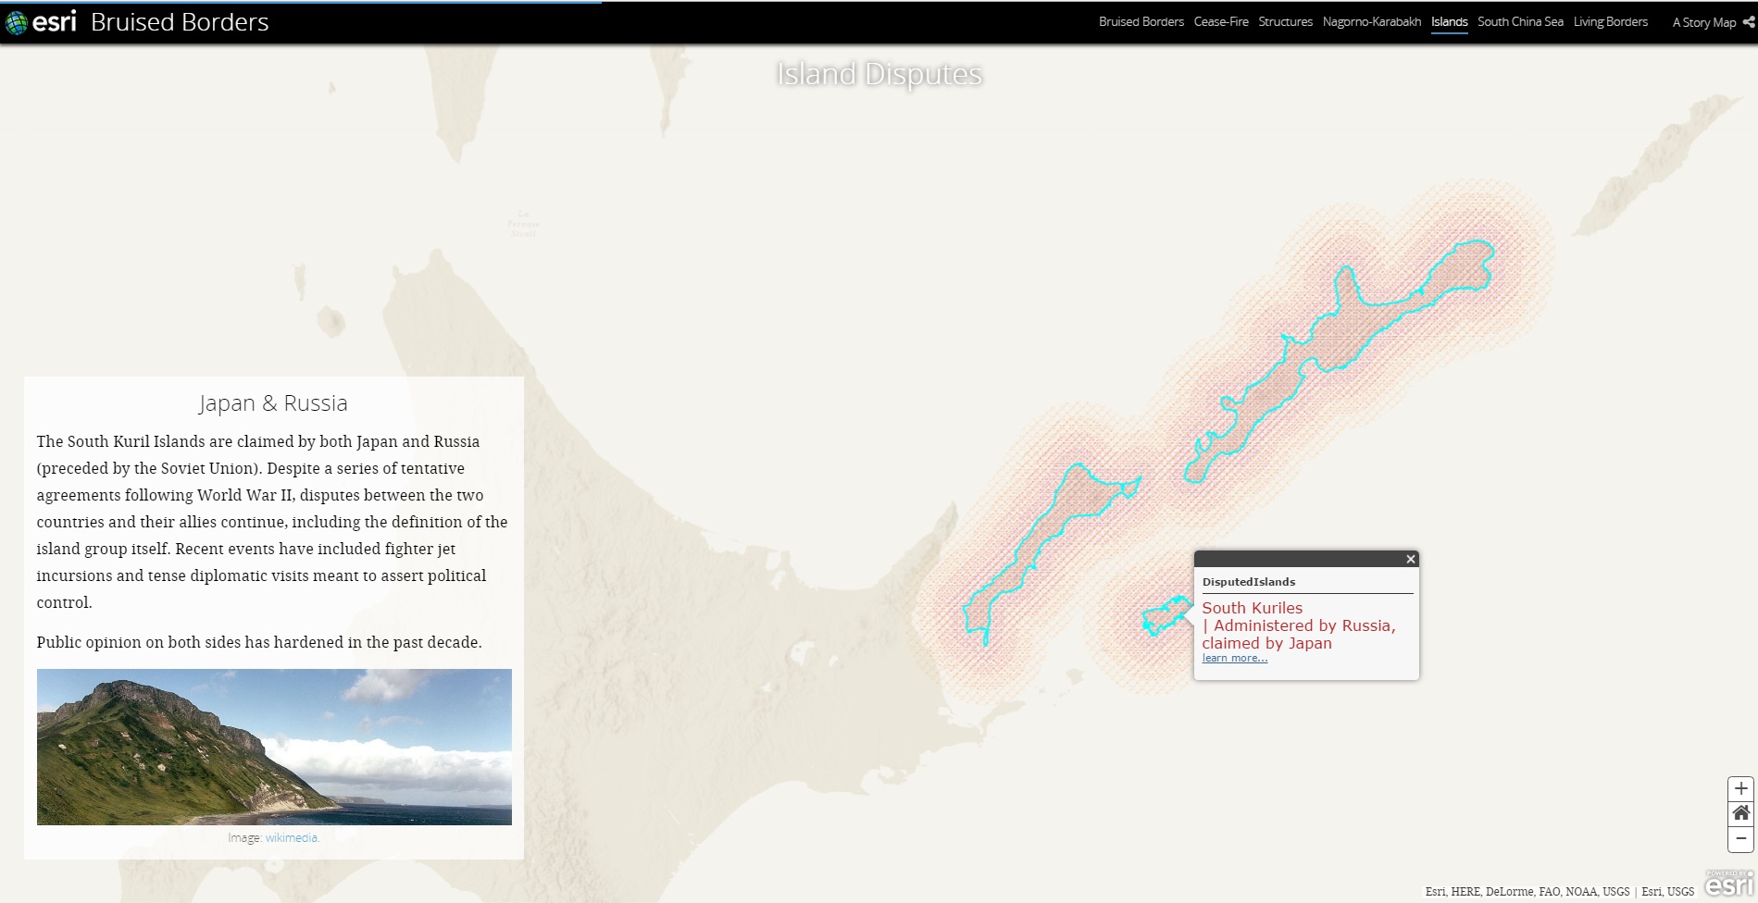Image resolution: width=1758 pixels, height=903 pixels.
Task: Click the Esri globe logo
Action: click(x=17, y=22)
